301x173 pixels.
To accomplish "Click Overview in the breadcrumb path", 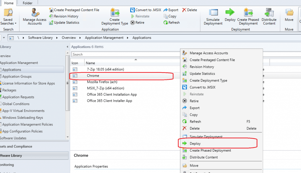I will pos(69,38).
